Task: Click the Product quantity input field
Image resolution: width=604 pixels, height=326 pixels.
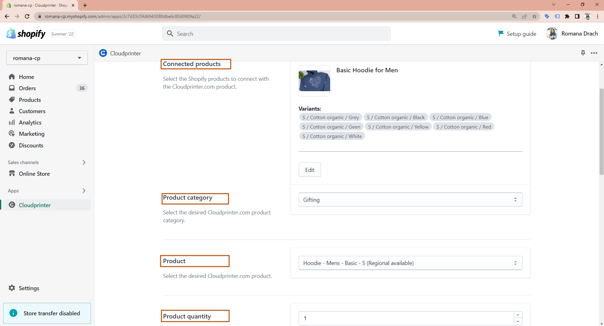Action: coord(406,318)
